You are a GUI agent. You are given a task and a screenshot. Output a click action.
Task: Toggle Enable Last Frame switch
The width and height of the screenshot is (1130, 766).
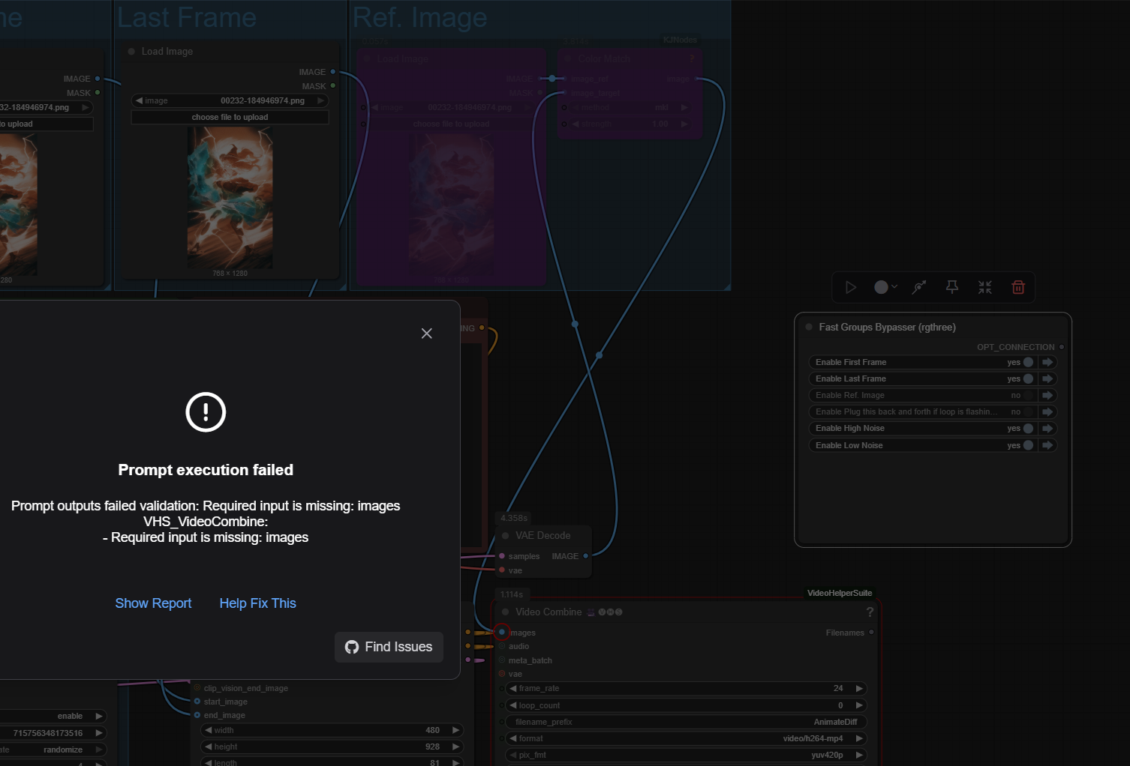click(1028, 379)
